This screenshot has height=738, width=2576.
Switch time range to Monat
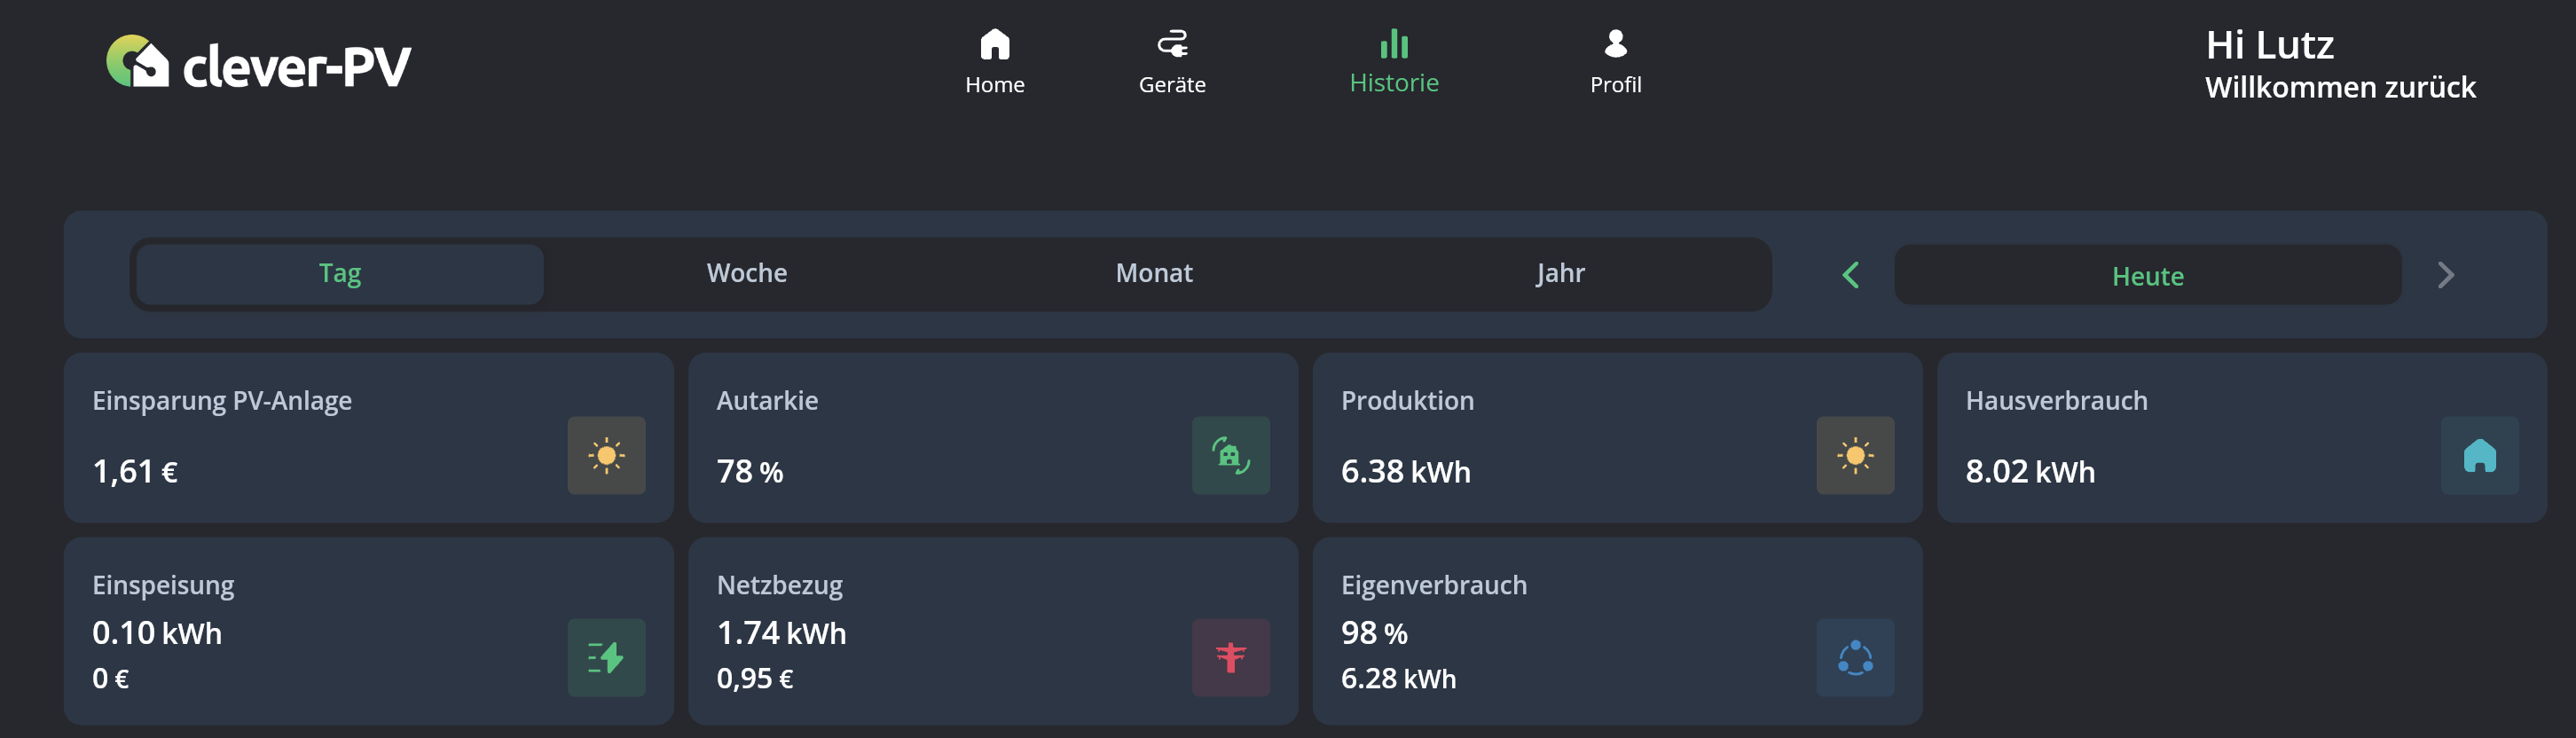coord(1154,274)
